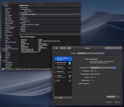Click the pane divider handle in System Information
Image resolution: width=124 pixels, height=107 pixels.
(x=50, y=34)
